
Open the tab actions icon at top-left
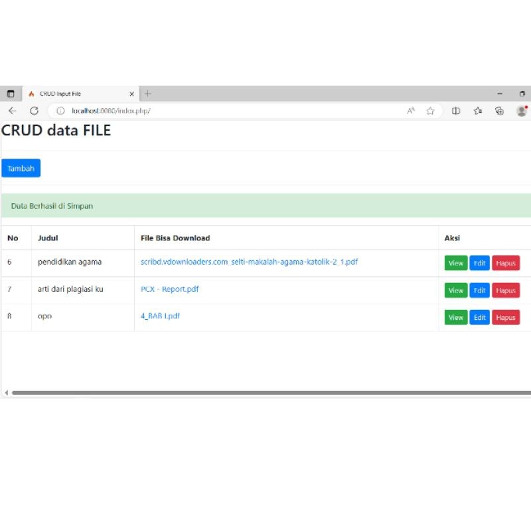(x=9, y=94)
